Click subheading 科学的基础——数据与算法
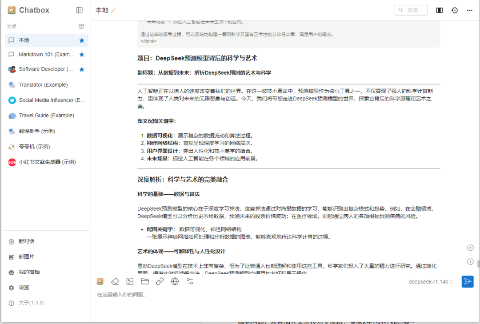Screen dimensions: 480x324 (x=168, y=194)
